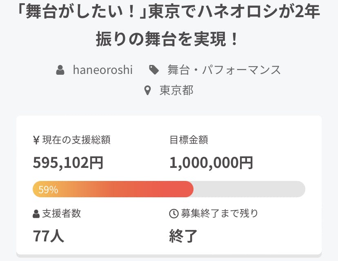Click the 目標金額 label

(189, 141)
